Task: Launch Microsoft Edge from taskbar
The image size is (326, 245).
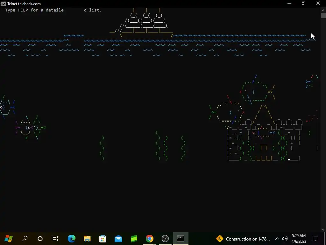Action: 72,239
